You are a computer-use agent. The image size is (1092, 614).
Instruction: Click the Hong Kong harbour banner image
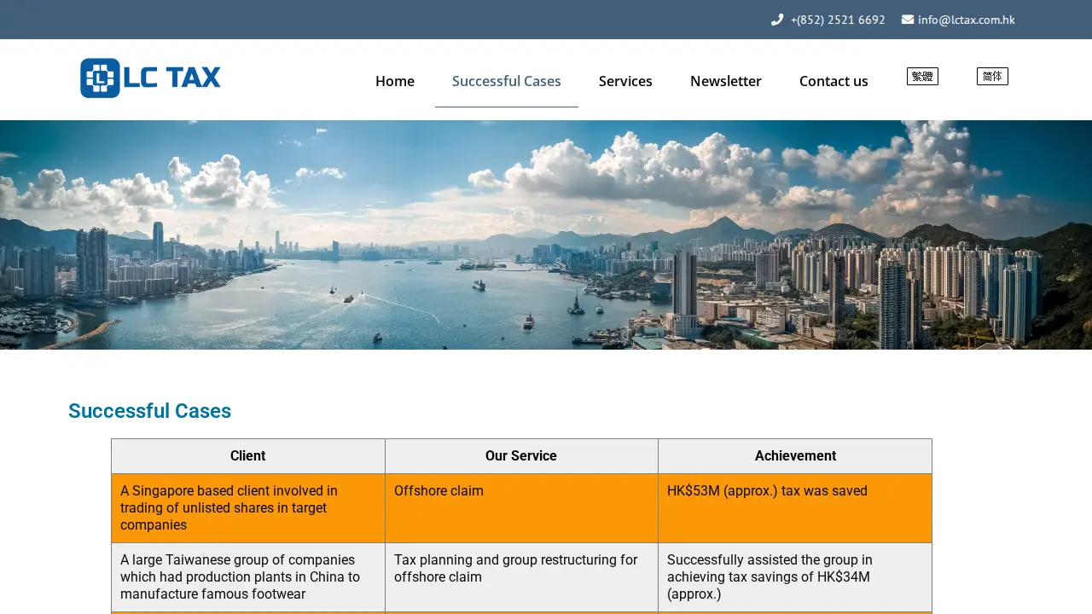[x=546, y=235]
